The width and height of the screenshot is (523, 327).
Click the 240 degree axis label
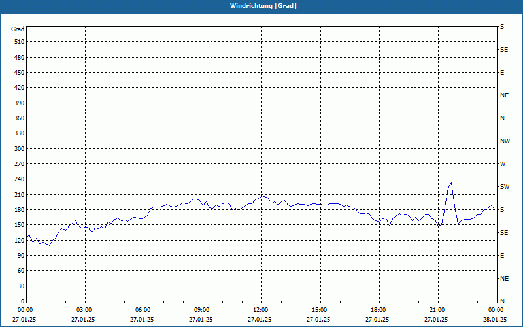pyautogui.click(x=20, y=179)
